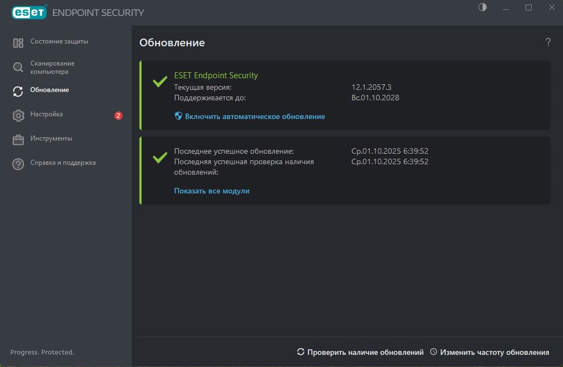Image resolution: width=563 pixels, height=367 pixels.
Task: Open Сканирование компьютера section
Action: (x=52, y=67)
